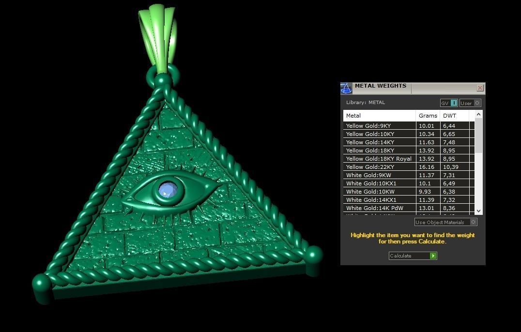The width and height of the screenshot is (521, 332).
Task: Click the 9.93 grams value
Action: tap(424, 192)
